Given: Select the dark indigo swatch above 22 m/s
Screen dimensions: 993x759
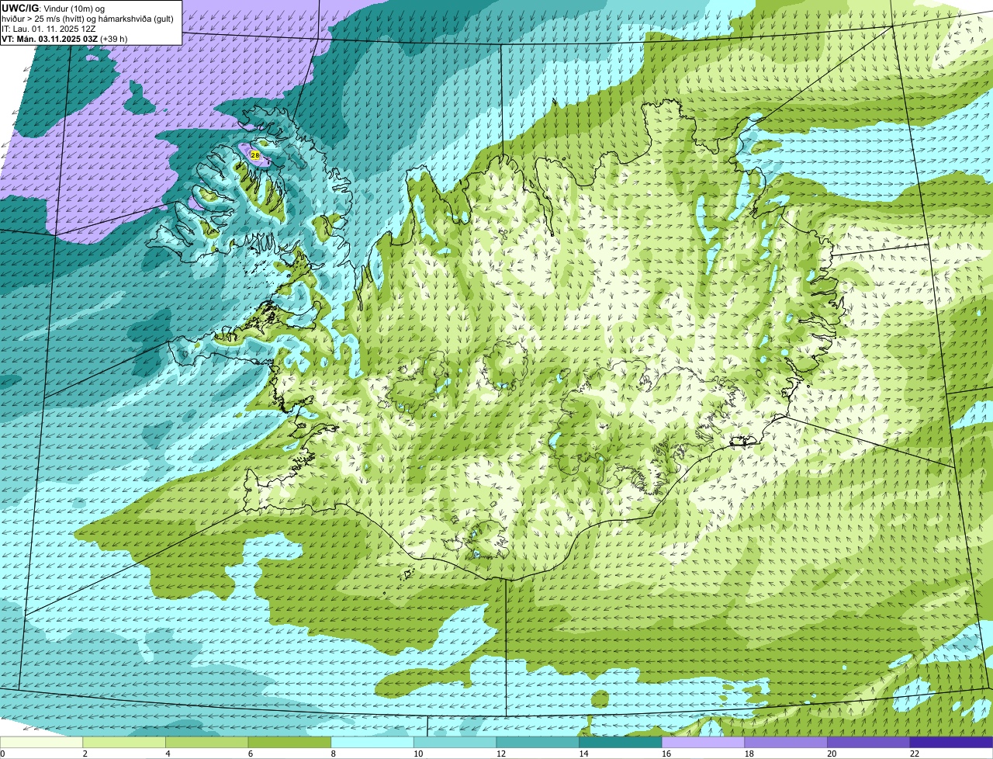Looking at the screenshot, I should click(x=951, y=743).
